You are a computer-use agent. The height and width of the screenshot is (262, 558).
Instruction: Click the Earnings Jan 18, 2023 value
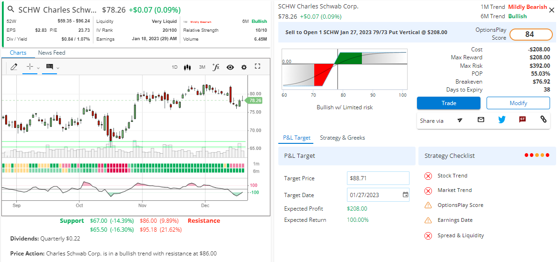coord(154,39)
